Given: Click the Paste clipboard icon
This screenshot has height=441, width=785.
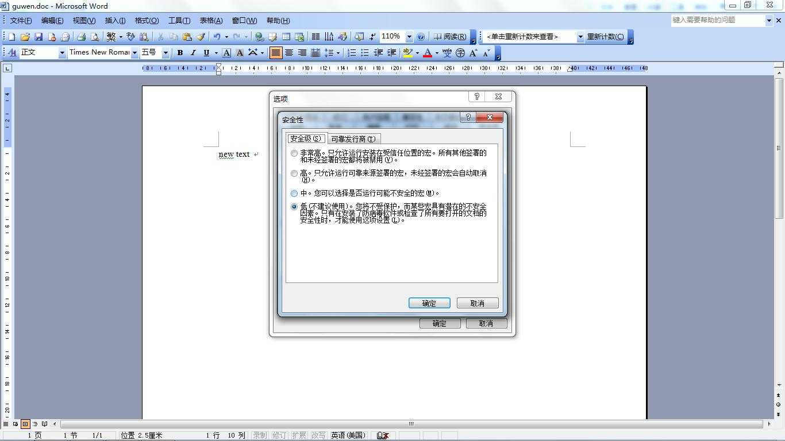Looking at the screenshot, I should pos(187,37).
